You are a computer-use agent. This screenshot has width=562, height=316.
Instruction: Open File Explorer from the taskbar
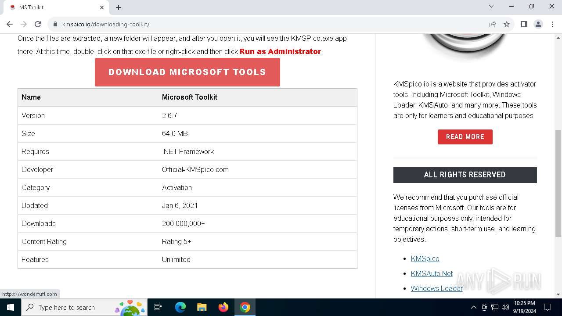pos(202,307)
